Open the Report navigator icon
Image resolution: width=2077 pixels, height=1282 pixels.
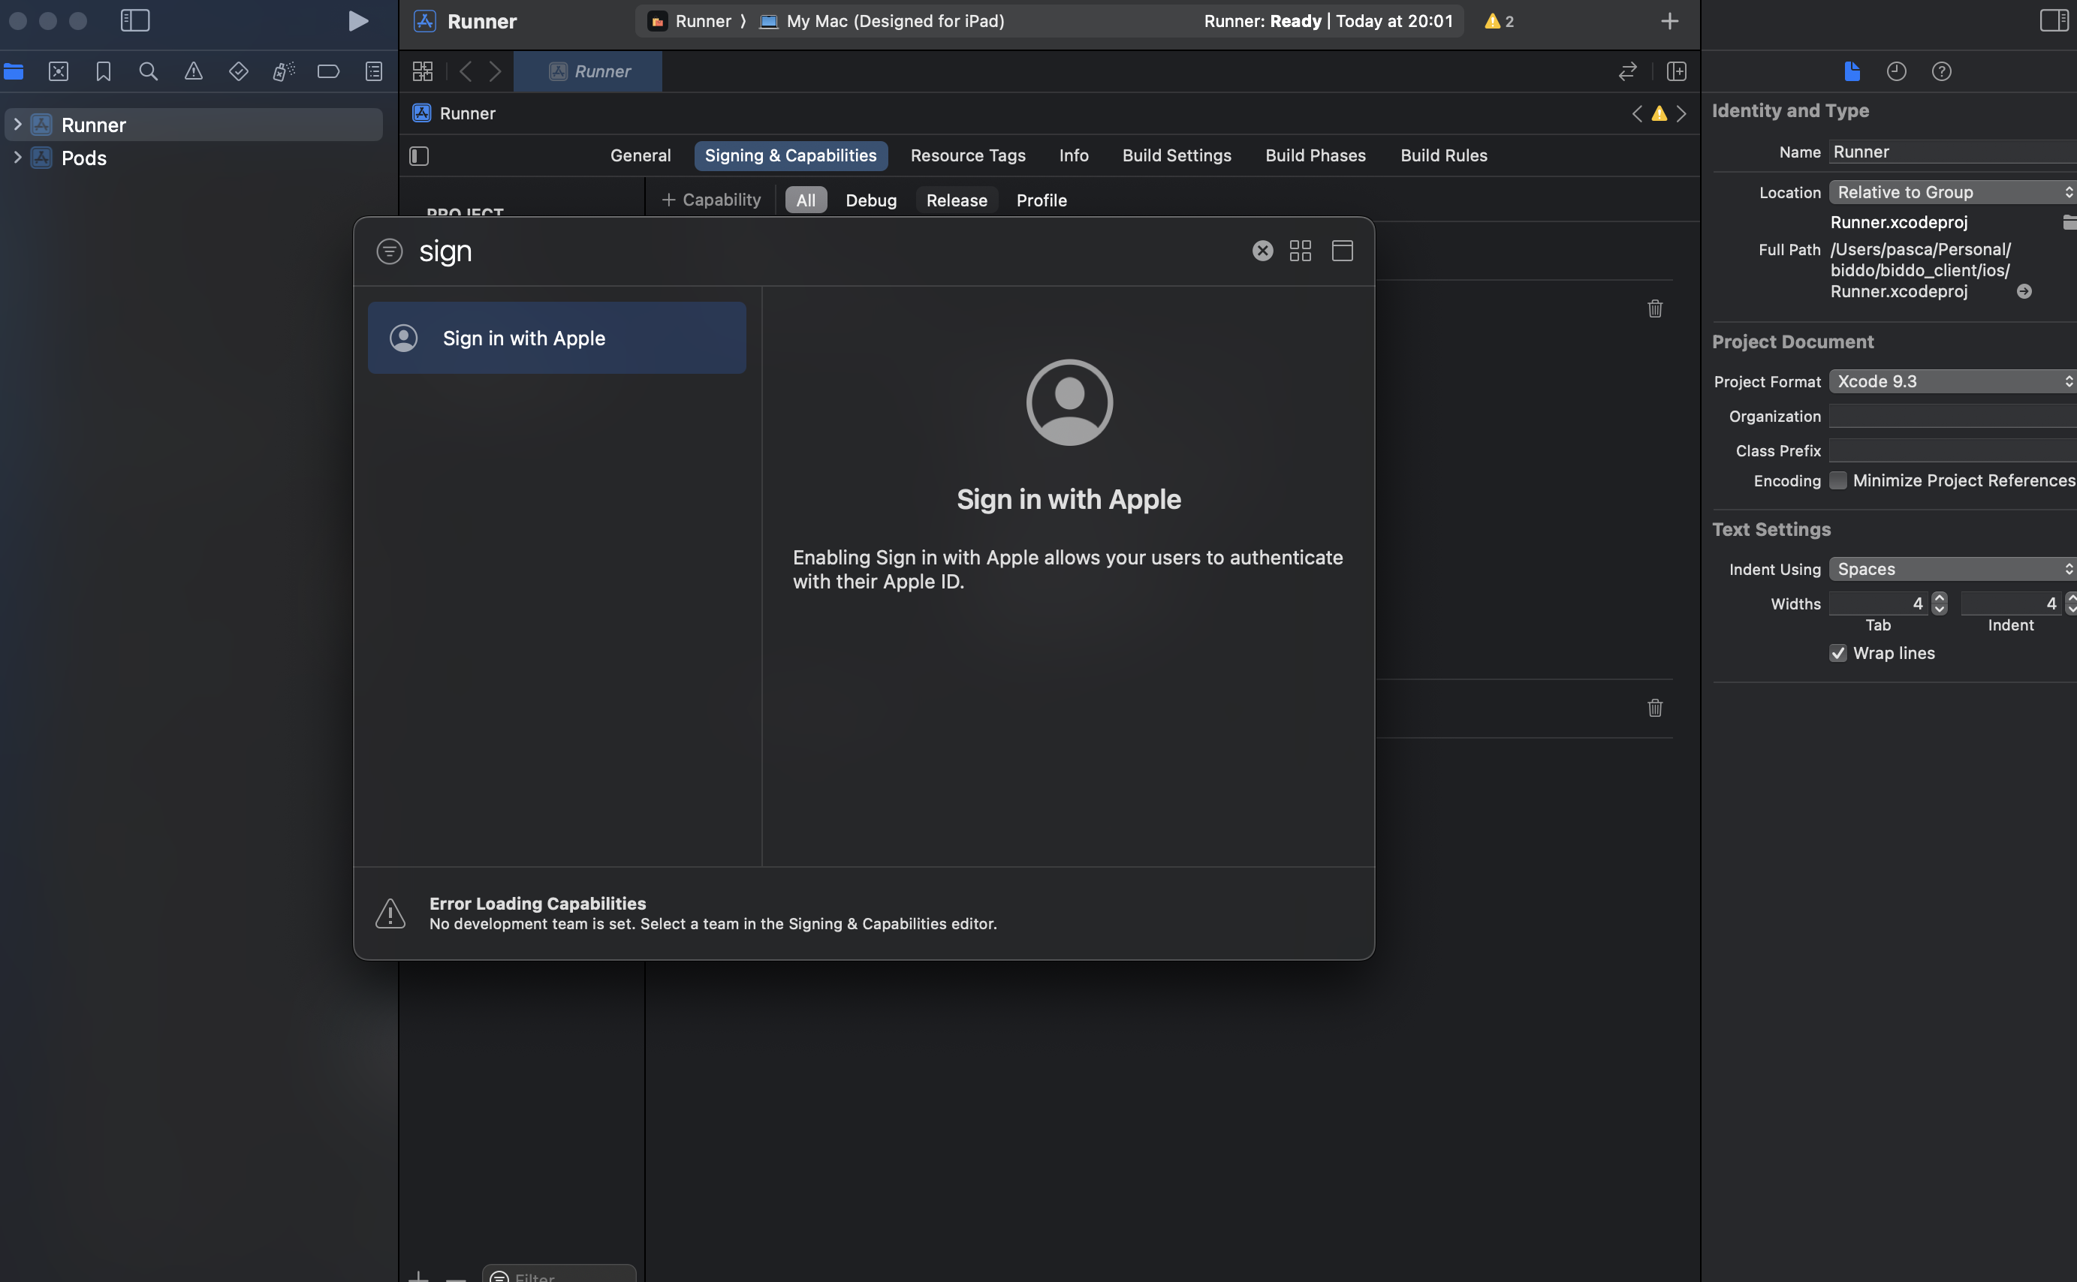click(373, 71)
